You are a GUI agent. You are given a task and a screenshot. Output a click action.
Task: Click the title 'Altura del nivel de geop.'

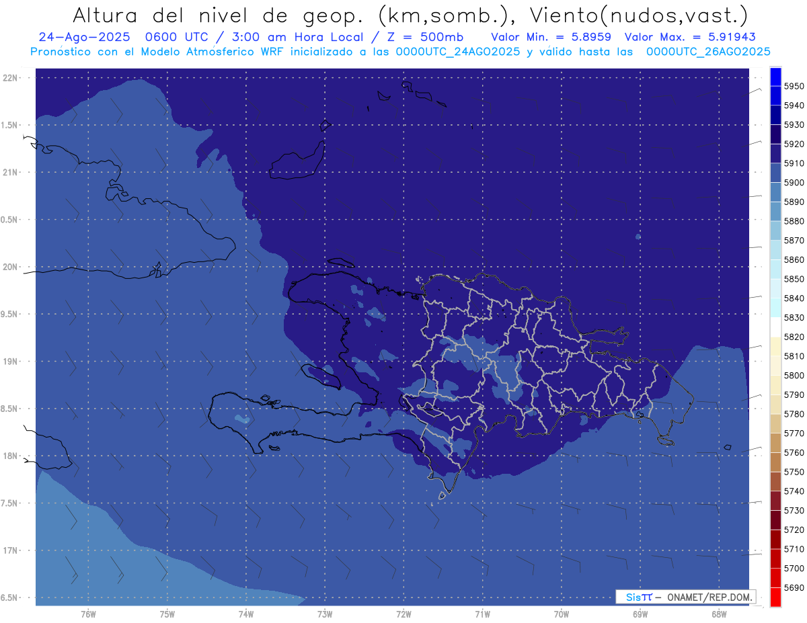217,15
